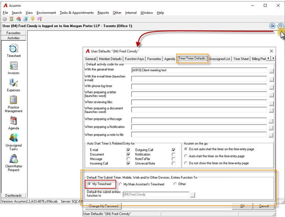Browse activity code for phone log timer
This screenshot has width=285, height=217.
click(x=271, y=87)
